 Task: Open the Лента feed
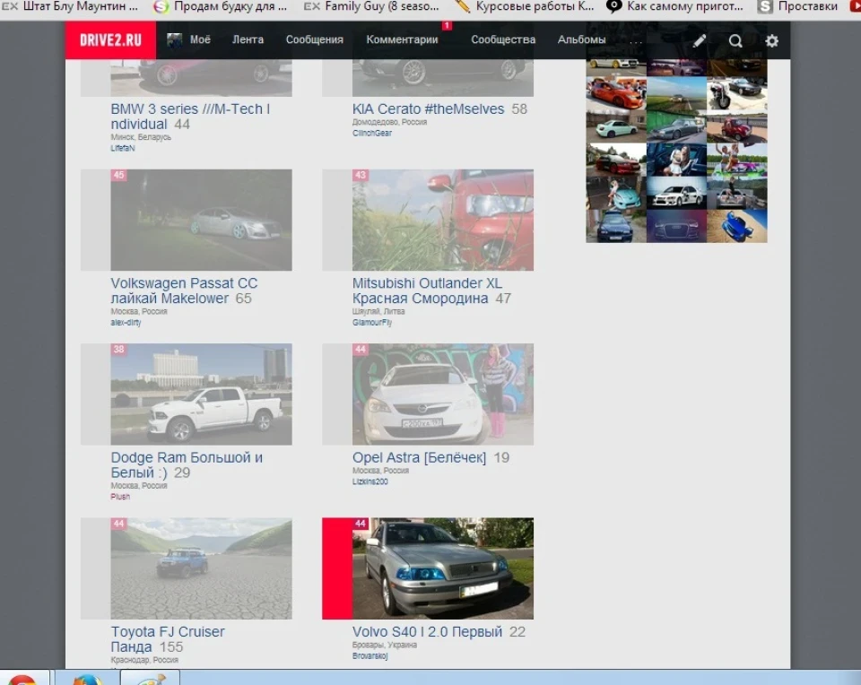point(248,39)
